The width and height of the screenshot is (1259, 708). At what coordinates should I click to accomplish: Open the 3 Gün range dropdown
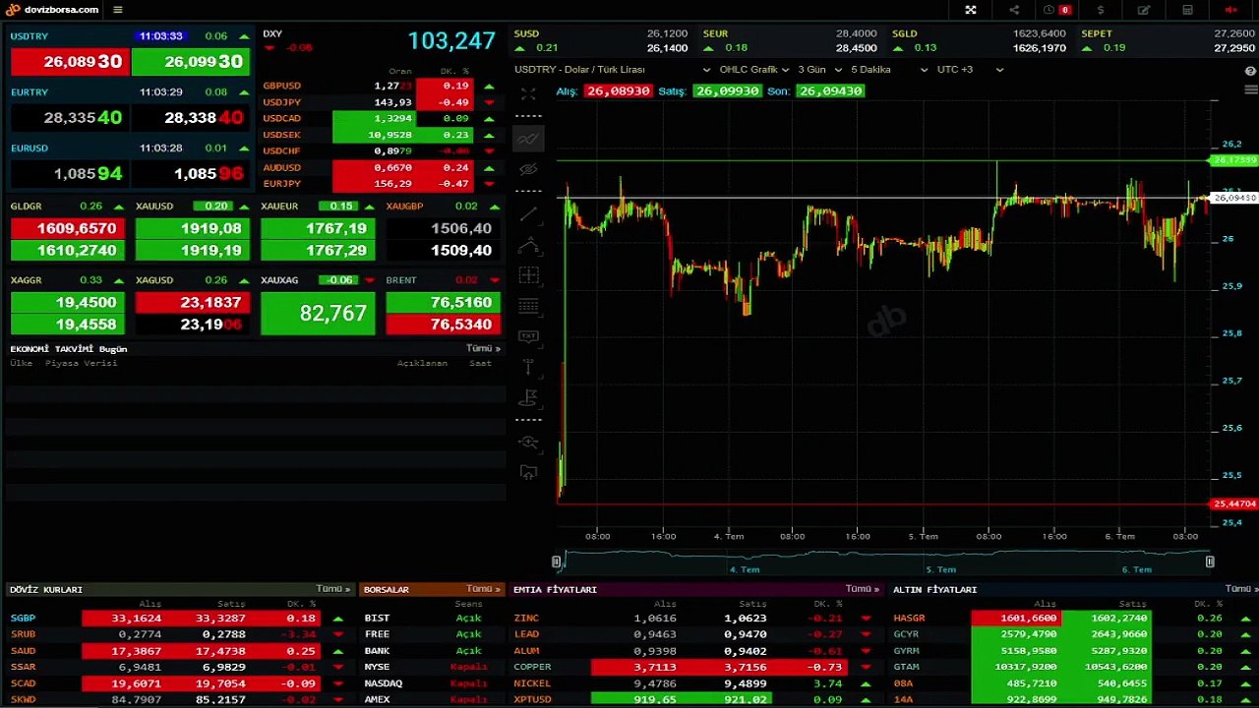point(819,70)
